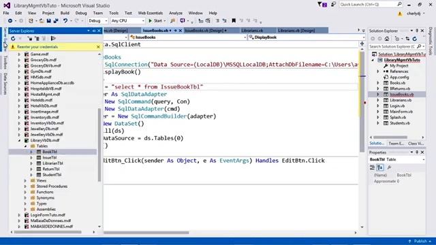Click the Save disk icon in toolbar
436x245 pixels.
pyautogui.click(x=48, y=21)
